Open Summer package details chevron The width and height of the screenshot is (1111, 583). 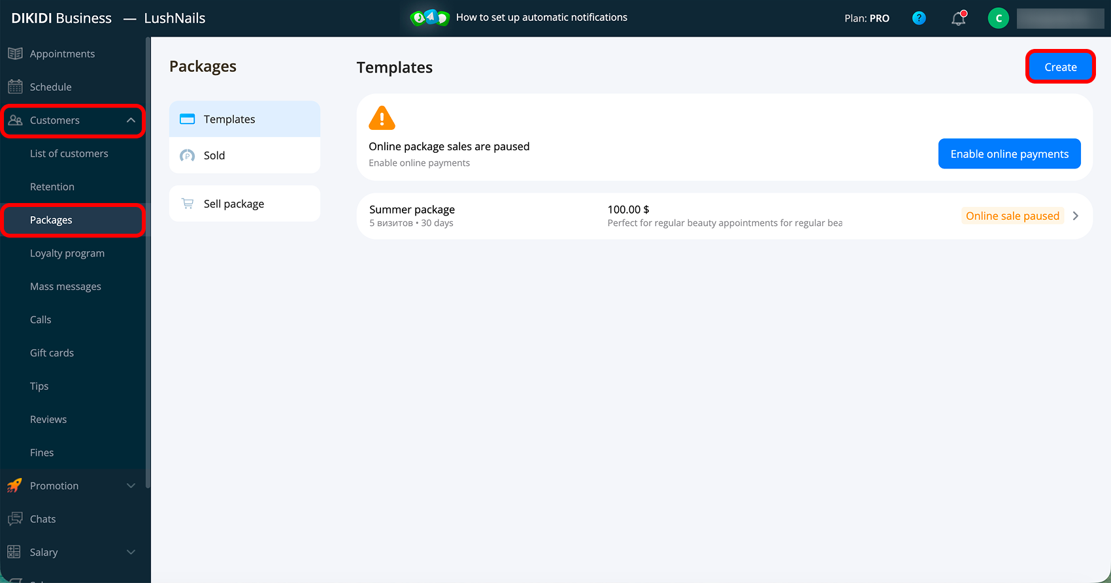pos(1076,216)
